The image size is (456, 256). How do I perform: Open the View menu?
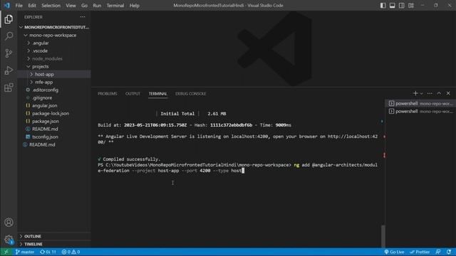[x=71, y=6]
